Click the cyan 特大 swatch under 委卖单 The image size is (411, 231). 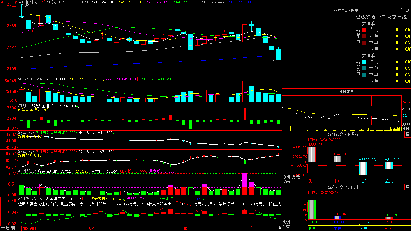(x=364, y=62)
